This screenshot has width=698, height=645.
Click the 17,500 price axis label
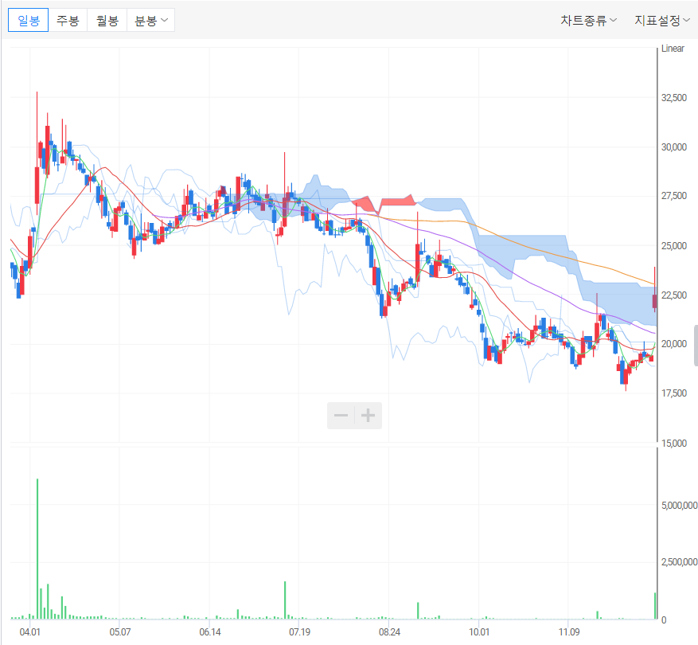click(674, 393)
